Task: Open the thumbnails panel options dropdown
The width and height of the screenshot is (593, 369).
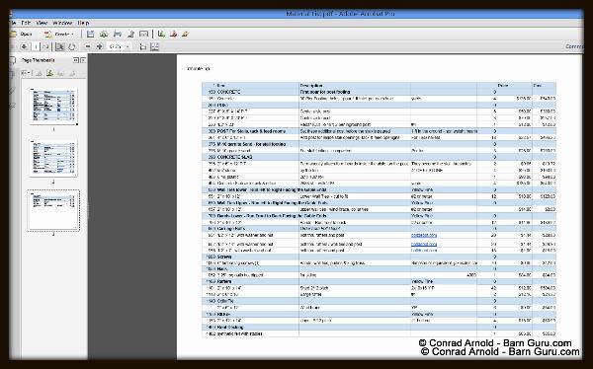Action: (x=27, y=73)
